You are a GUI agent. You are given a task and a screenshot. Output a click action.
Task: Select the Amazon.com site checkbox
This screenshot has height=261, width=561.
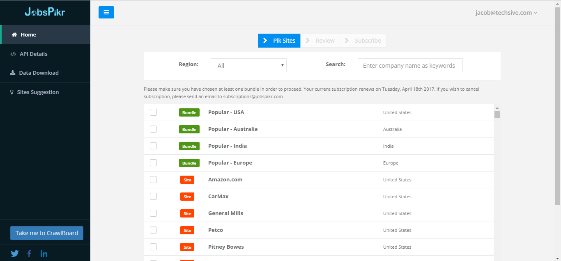pos(153,180)
